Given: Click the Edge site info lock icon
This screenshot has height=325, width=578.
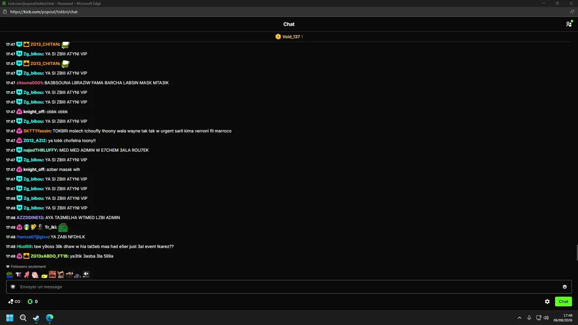Looking at the screenshot, I should 5,12.
